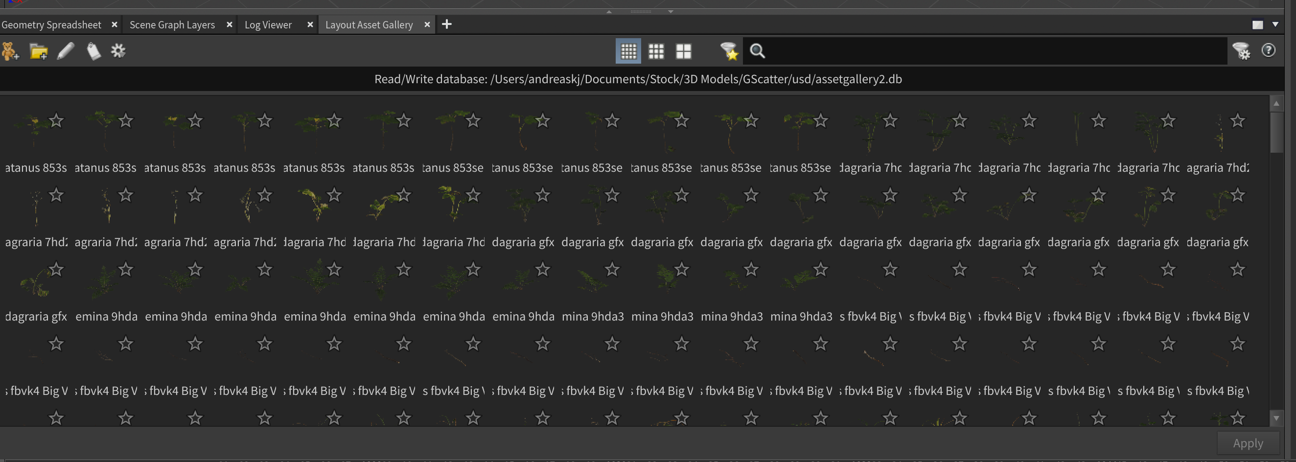
Task: Switch to the Geometry Spreadsheet tab
Action: pos(51,24)
